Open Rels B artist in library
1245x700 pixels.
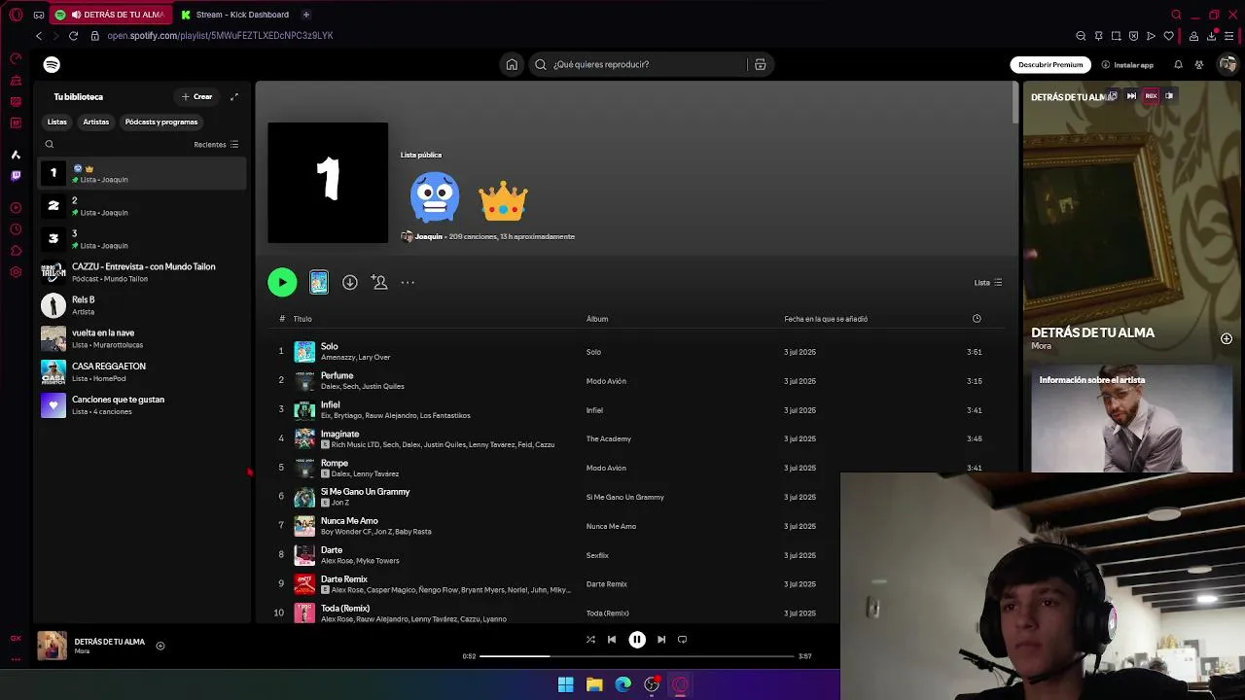(142, 305)
